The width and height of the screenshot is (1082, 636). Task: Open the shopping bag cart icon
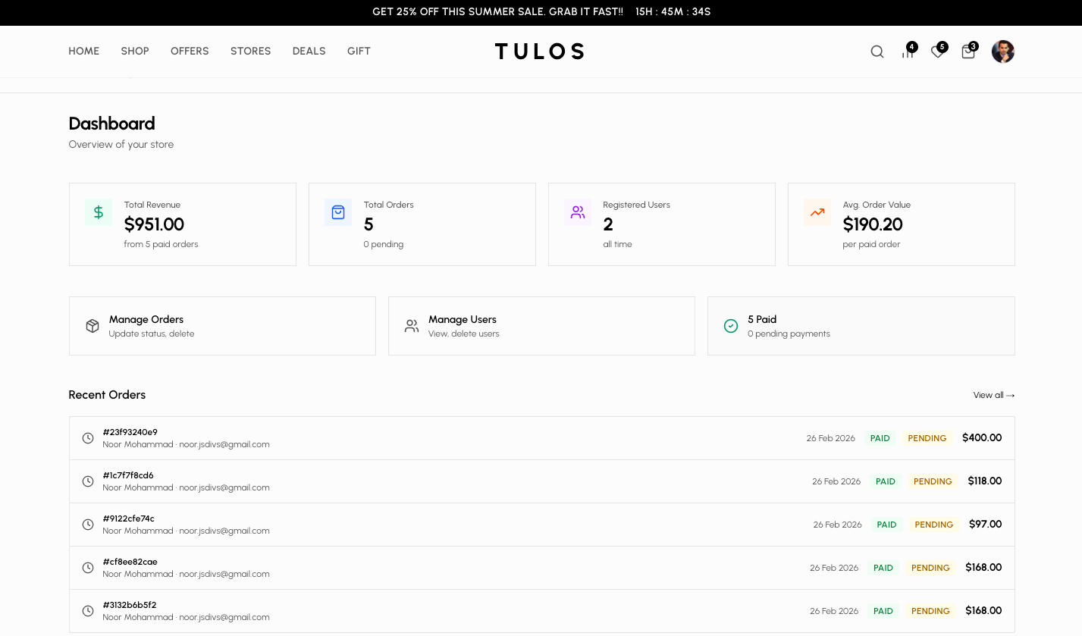pos(968,52)
